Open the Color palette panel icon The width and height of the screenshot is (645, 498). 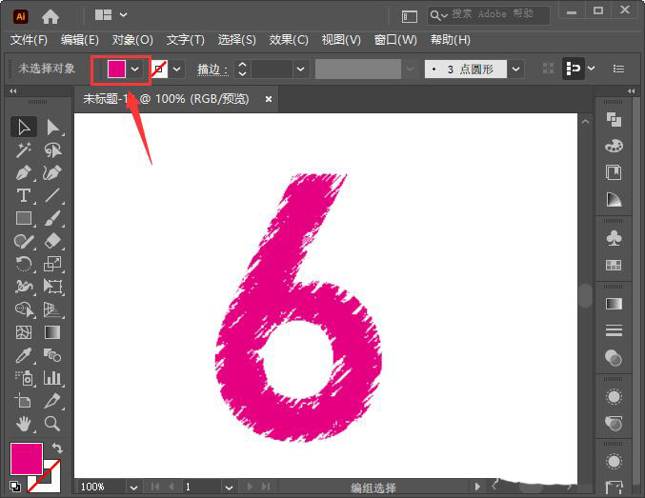click(614, 146)
